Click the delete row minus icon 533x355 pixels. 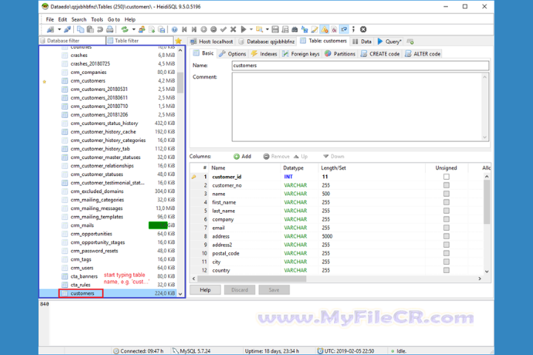pyautogui.click(x=213, y=30)
